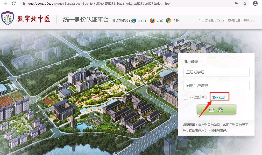This screenshot has height=155, width=262.
Task: Open the browser profile avatar
Action: pos(255,3)
